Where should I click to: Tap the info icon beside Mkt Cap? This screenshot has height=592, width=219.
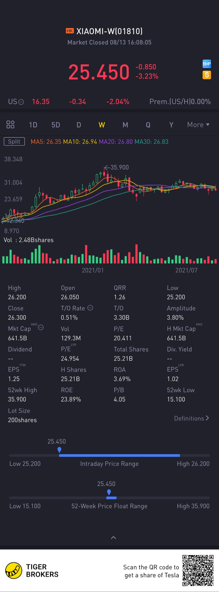[41, 327]
